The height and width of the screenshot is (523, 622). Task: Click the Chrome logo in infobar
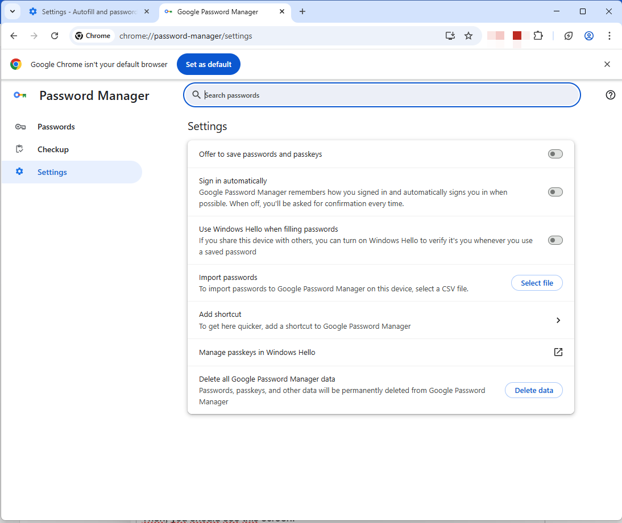click(16, 64)
